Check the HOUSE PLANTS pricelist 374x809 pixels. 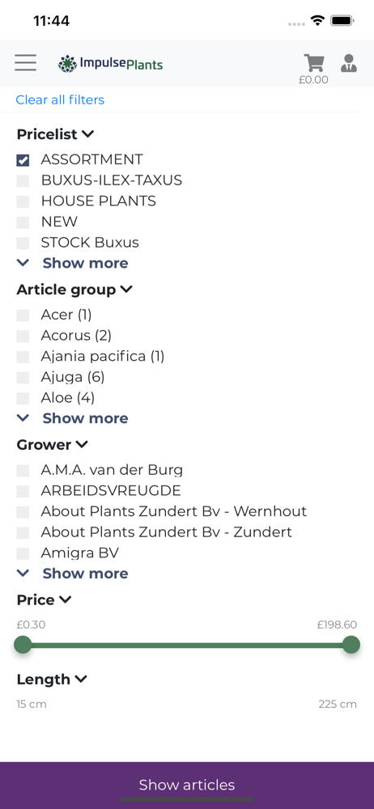tap(23, 201)
